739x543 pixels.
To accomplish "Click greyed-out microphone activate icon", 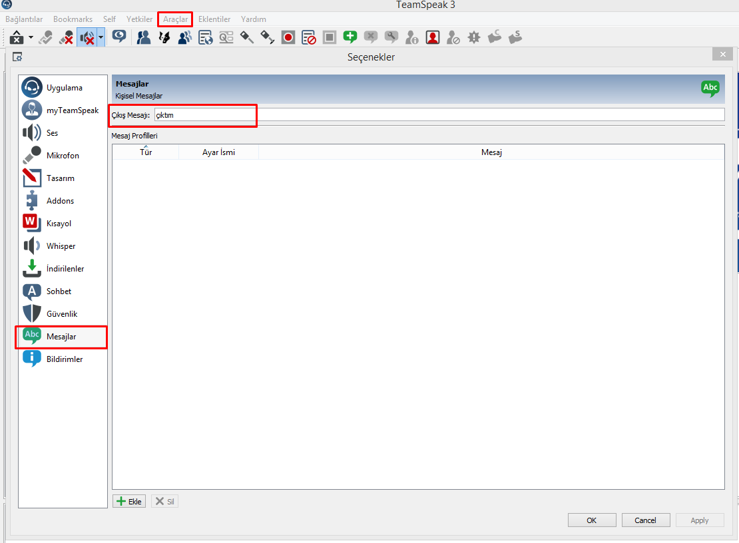I will coord(46,37).
